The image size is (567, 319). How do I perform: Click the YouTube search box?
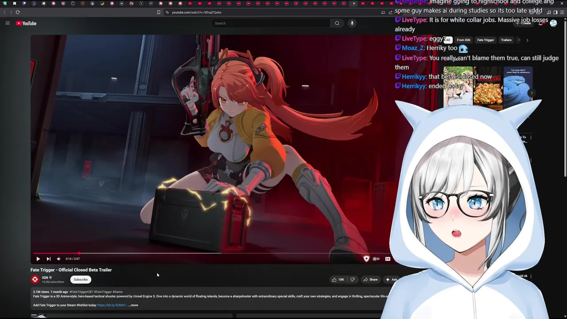click(271, 23)
